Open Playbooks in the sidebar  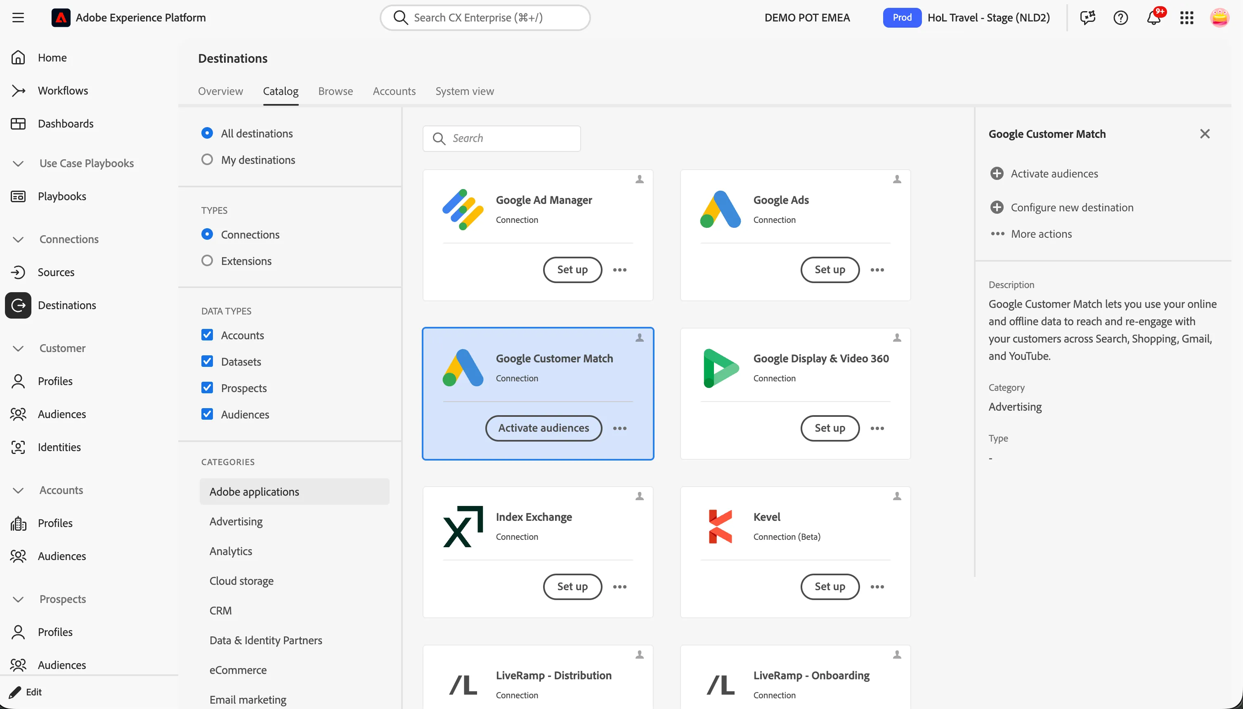62,196
